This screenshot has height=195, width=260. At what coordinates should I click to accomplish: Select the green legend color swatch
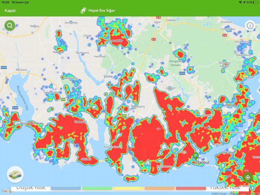pos(97,188)
